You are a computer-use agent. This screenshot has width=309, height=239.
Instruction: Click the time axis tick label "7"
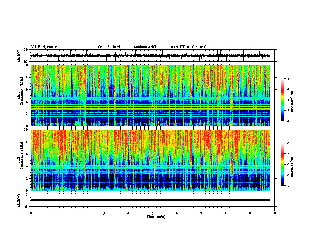pyautogui.click(x=201, y=213)
